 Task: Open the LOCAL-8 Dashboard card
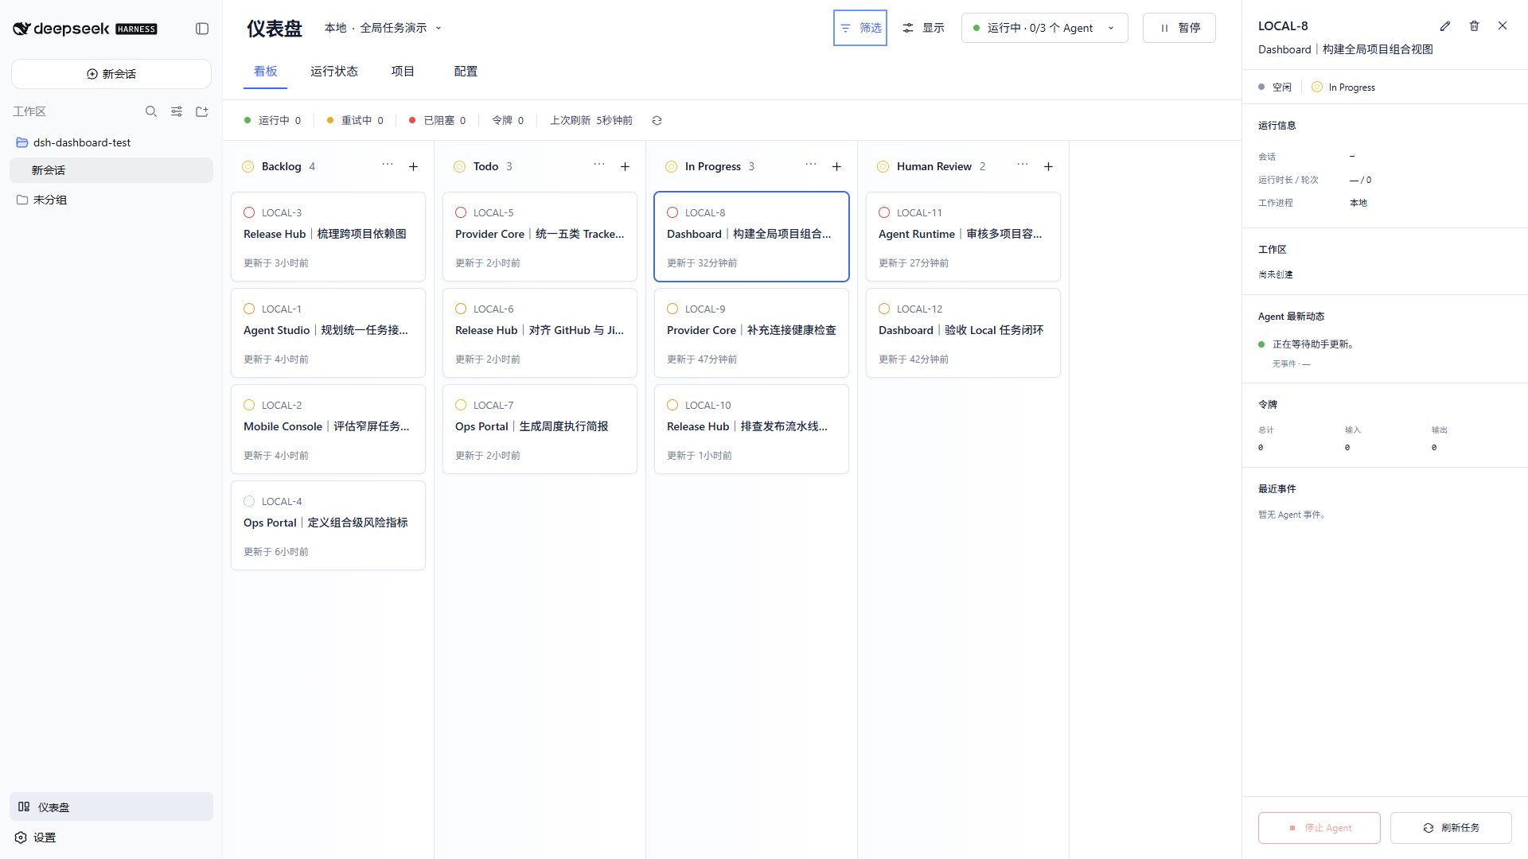click(751, 236)
